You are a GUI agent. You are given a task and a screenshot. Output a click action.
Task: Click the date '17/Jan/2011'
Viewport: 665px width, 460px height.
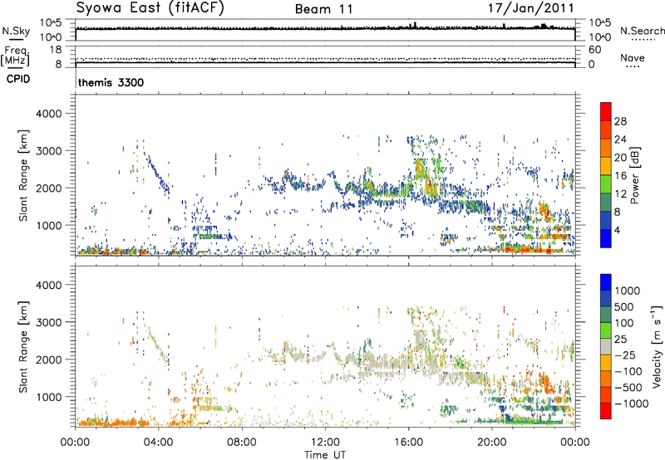530,8
